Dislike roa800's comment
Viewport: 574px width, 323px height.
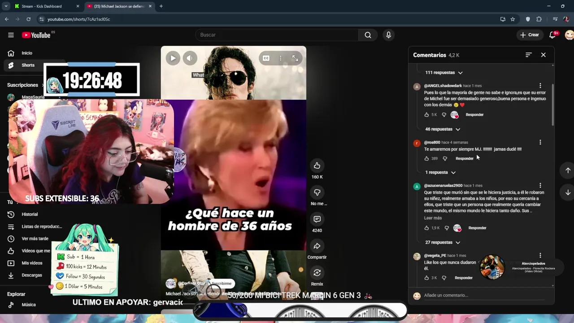tap(445, 158)
